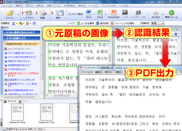Click the 一太郎 transfer icon

coord(125,12)
